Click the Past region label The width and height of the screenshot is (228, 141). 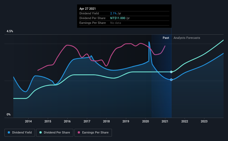click(x=166, y=38)
